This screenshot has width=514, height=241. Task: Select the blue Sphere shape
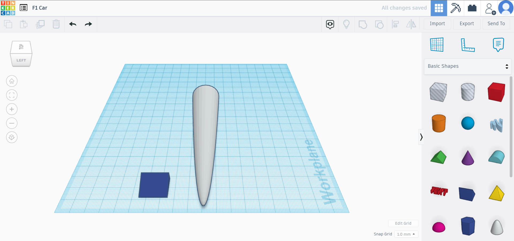pos(468,123)
